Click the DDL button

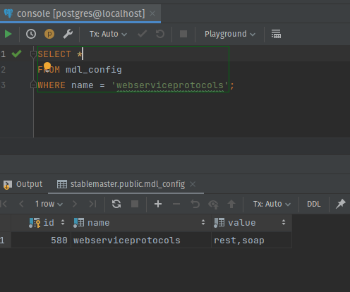(x=314, y=204)
